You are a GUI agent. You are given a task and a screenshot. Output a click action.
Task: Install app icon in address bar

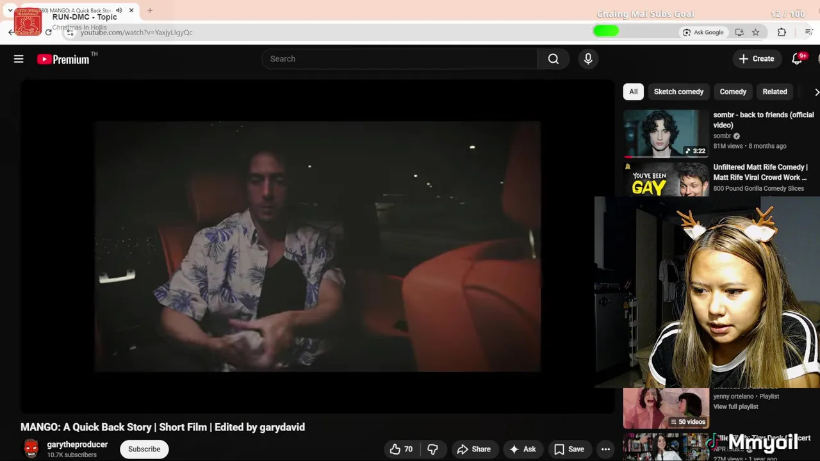point(739,32)
